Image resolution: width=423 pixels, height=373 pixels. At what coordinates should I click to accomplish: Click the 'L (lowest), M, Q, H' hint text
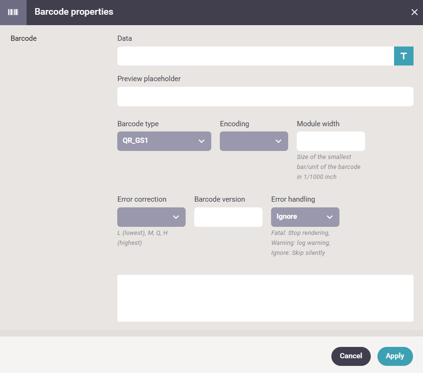click(143, 238)
